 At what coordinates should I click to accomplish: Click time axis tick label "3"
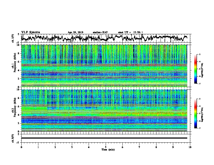click(72, 147)
